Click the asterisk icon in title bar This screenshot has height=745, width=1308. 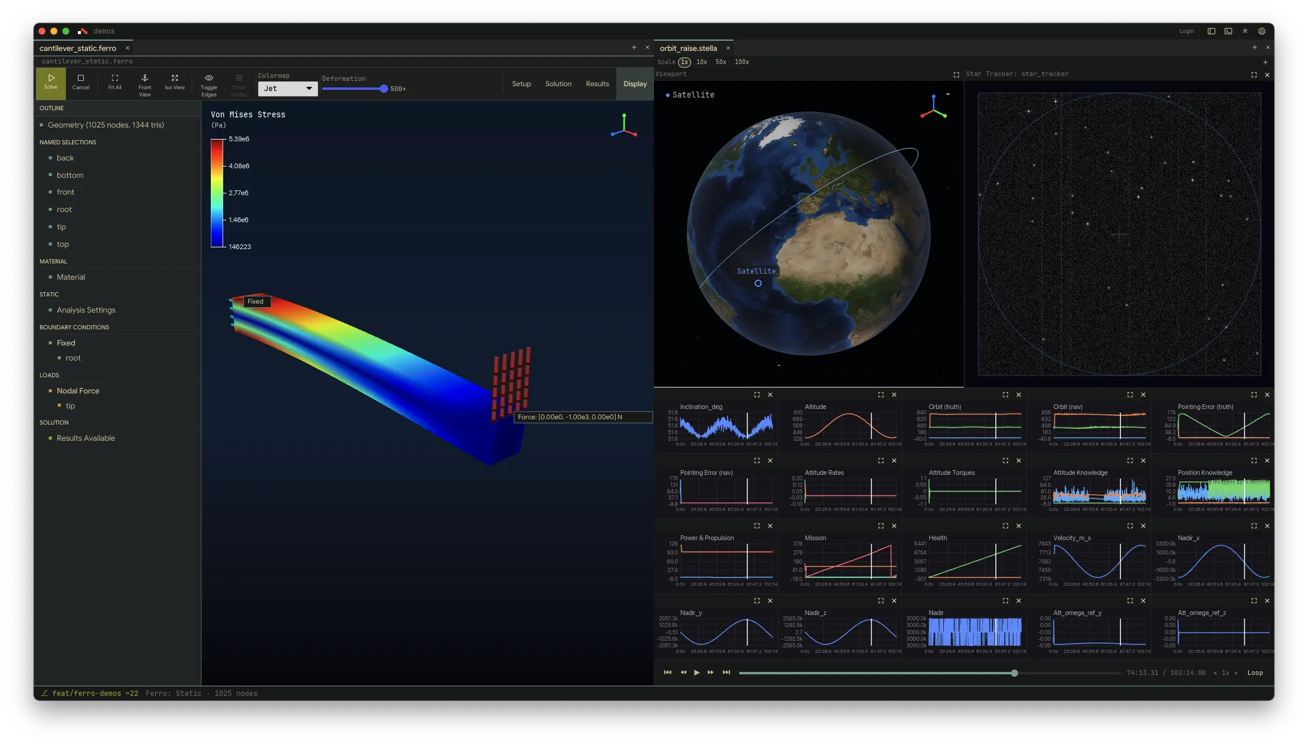(x=1245, y=31)
